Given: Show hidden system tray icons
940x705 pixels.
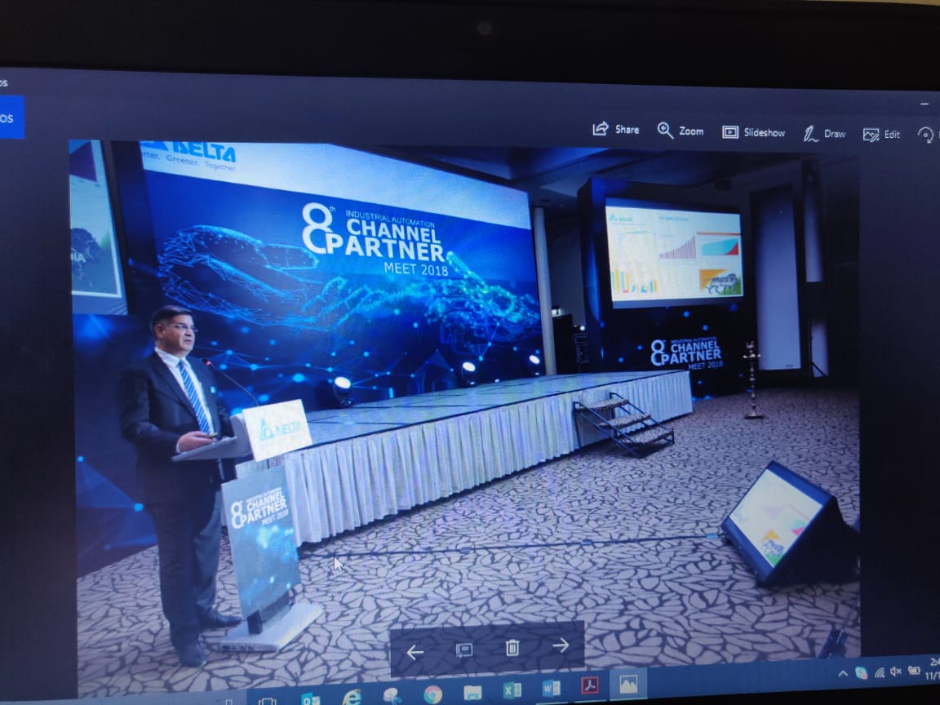Looking at the screenshot, I should [842, 674].
